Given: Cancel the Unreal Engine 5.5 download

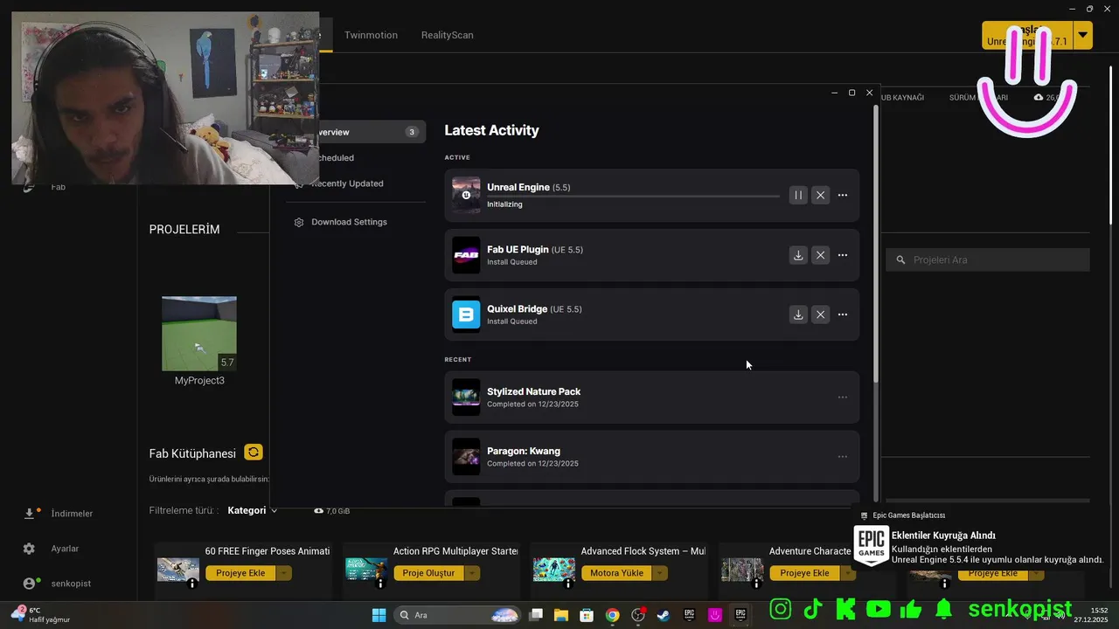Looking at the screenshot, I should (820, 196).
